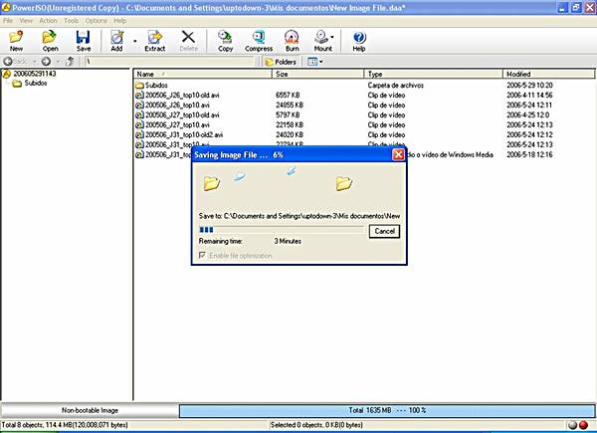Click the Save floppy disk icon

(83, 41)
